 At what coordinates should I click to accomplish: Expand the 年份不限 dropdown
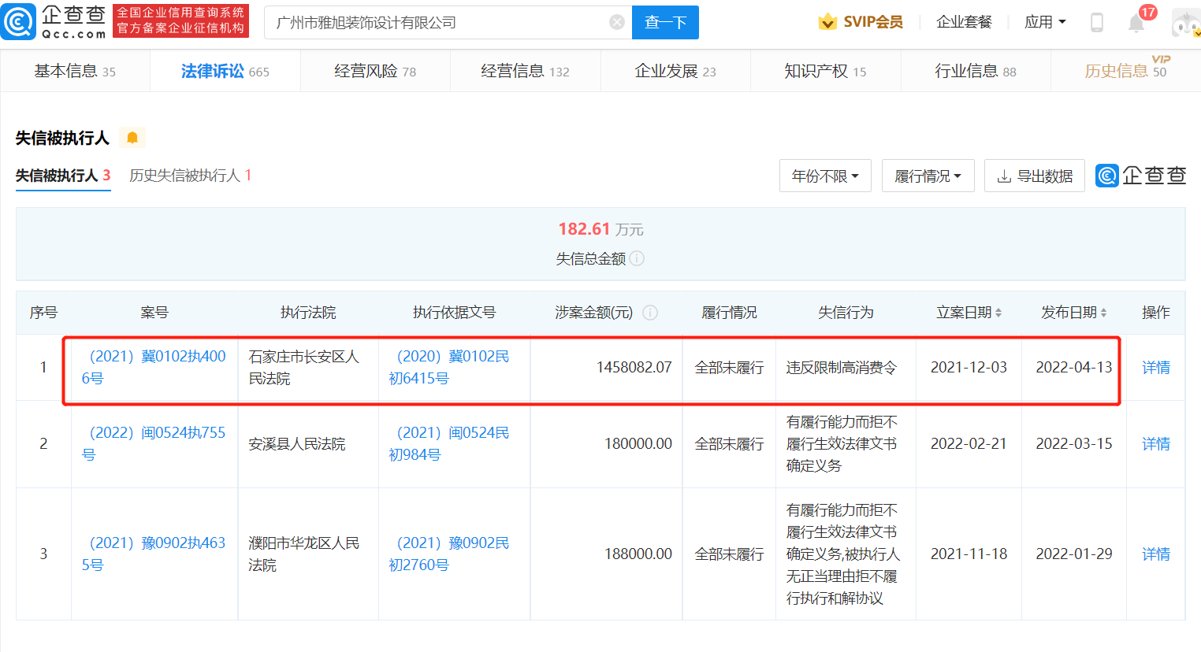[825, 176]
